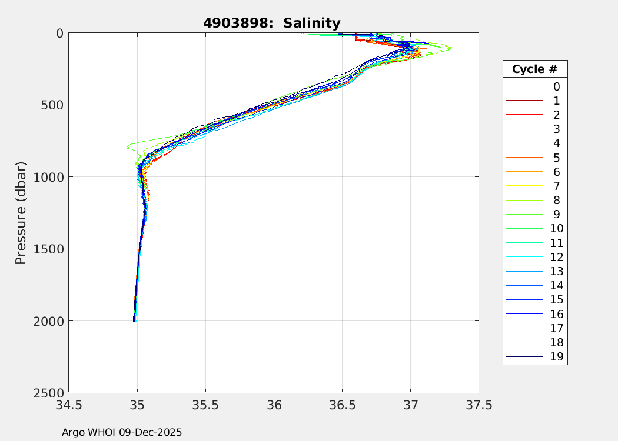Click the 'Cycle #' legend header
The width and height of the screenshot is (618, 441).
coord(534,69)
